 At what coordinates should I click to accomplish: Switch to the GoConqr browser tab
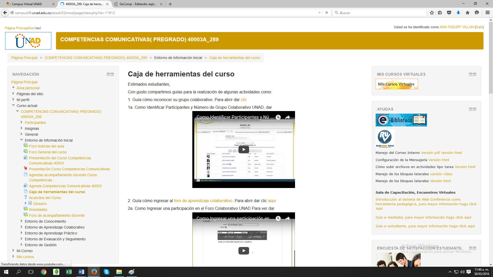(138, 4)
